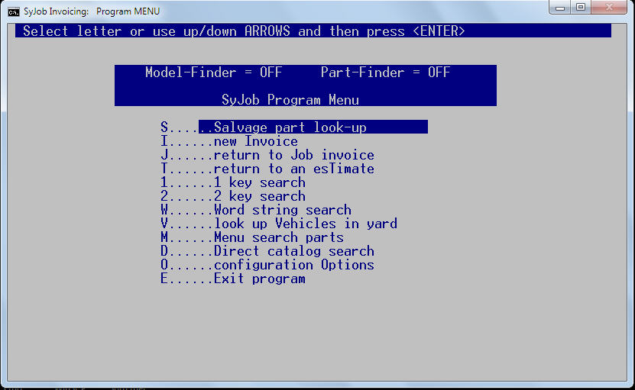Minimize the SyJob Invoicing window

point(560,8)
